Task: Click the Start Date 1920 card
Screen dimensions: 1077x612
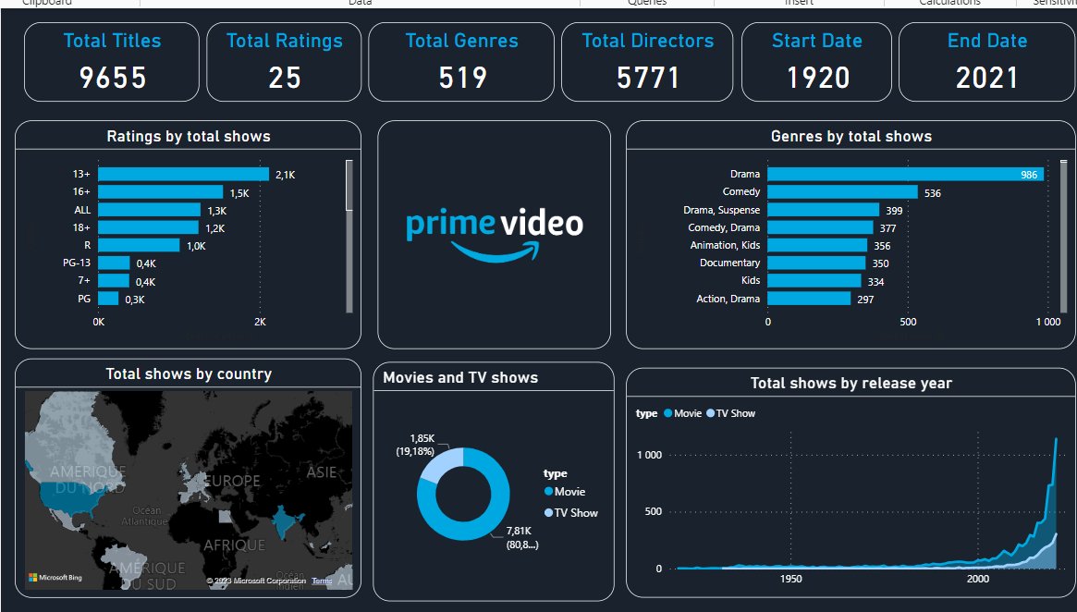Action: (x=816, y=62)
